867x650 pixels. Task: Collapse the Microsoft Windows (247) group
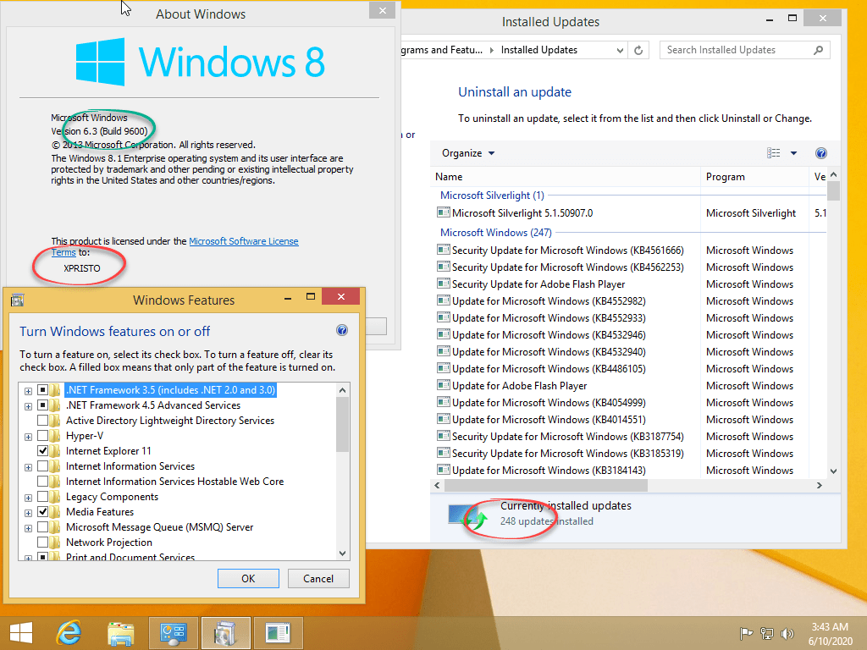pyautogui.click(x=495, y=233)
